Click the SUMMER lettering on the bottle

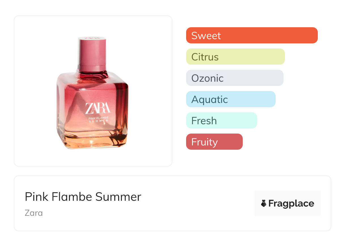coord(98,121)
